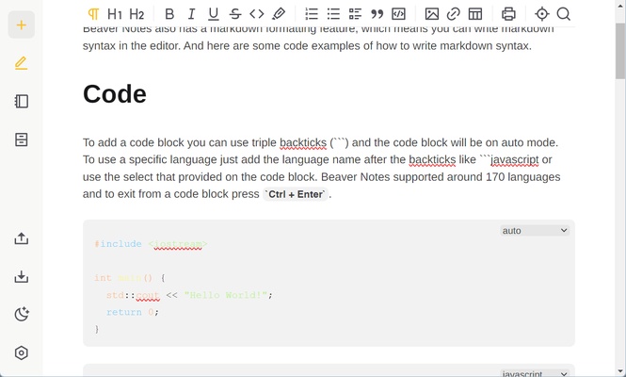Screen dimensions: 626x377
Task: Insert an ordered numbered list
Action: click(x=312, y=14)
